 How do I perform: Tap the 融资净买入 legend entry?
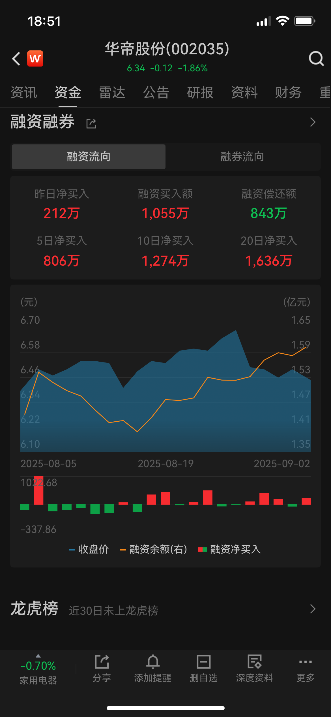(230, 549)
